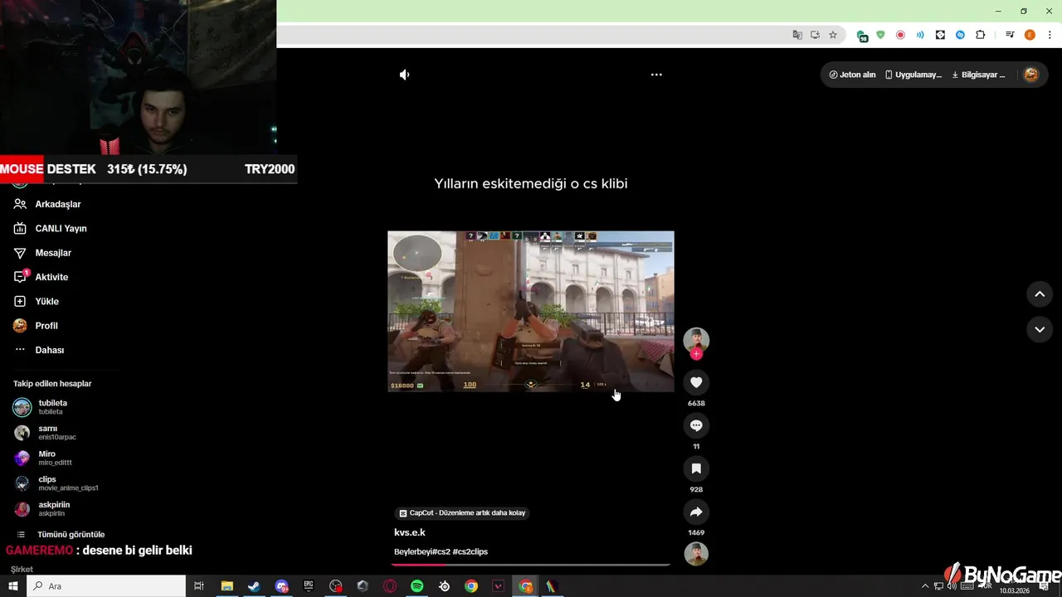Image resolution: width=1062 pixels, height=597 pixels.
Task: Click the CS gameplay video to pause
Action: (531, 312)
